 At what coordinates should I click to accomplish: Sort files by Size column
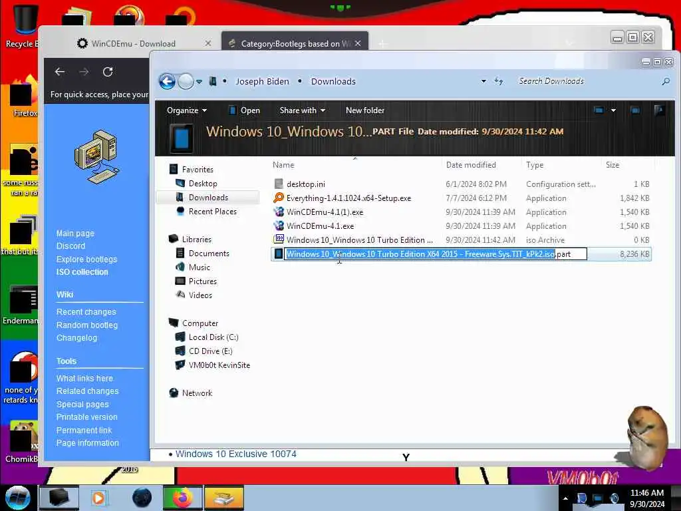click(x=613, y=165)
